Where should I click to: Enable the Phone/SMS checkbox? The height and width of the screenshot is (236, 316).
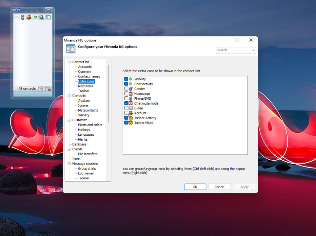click(126, 98)
